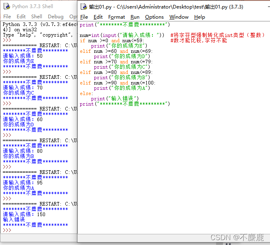Click shell output '请输入成绩: 150'
270x245 pixels.
[24, 215]
